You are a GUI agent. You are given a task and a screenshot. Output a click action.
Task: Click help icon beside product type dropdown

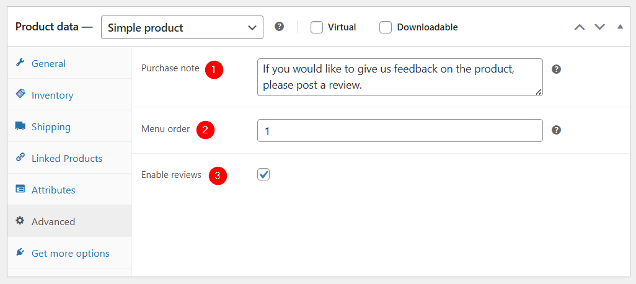pyautogui.click(x=279, y=27)
